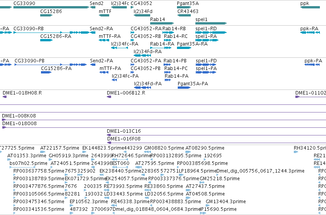Click the DME1-018H08.R clone label
Image resolution: width=326 pixels, height=215 pixels.
click(x=22, y=93)
